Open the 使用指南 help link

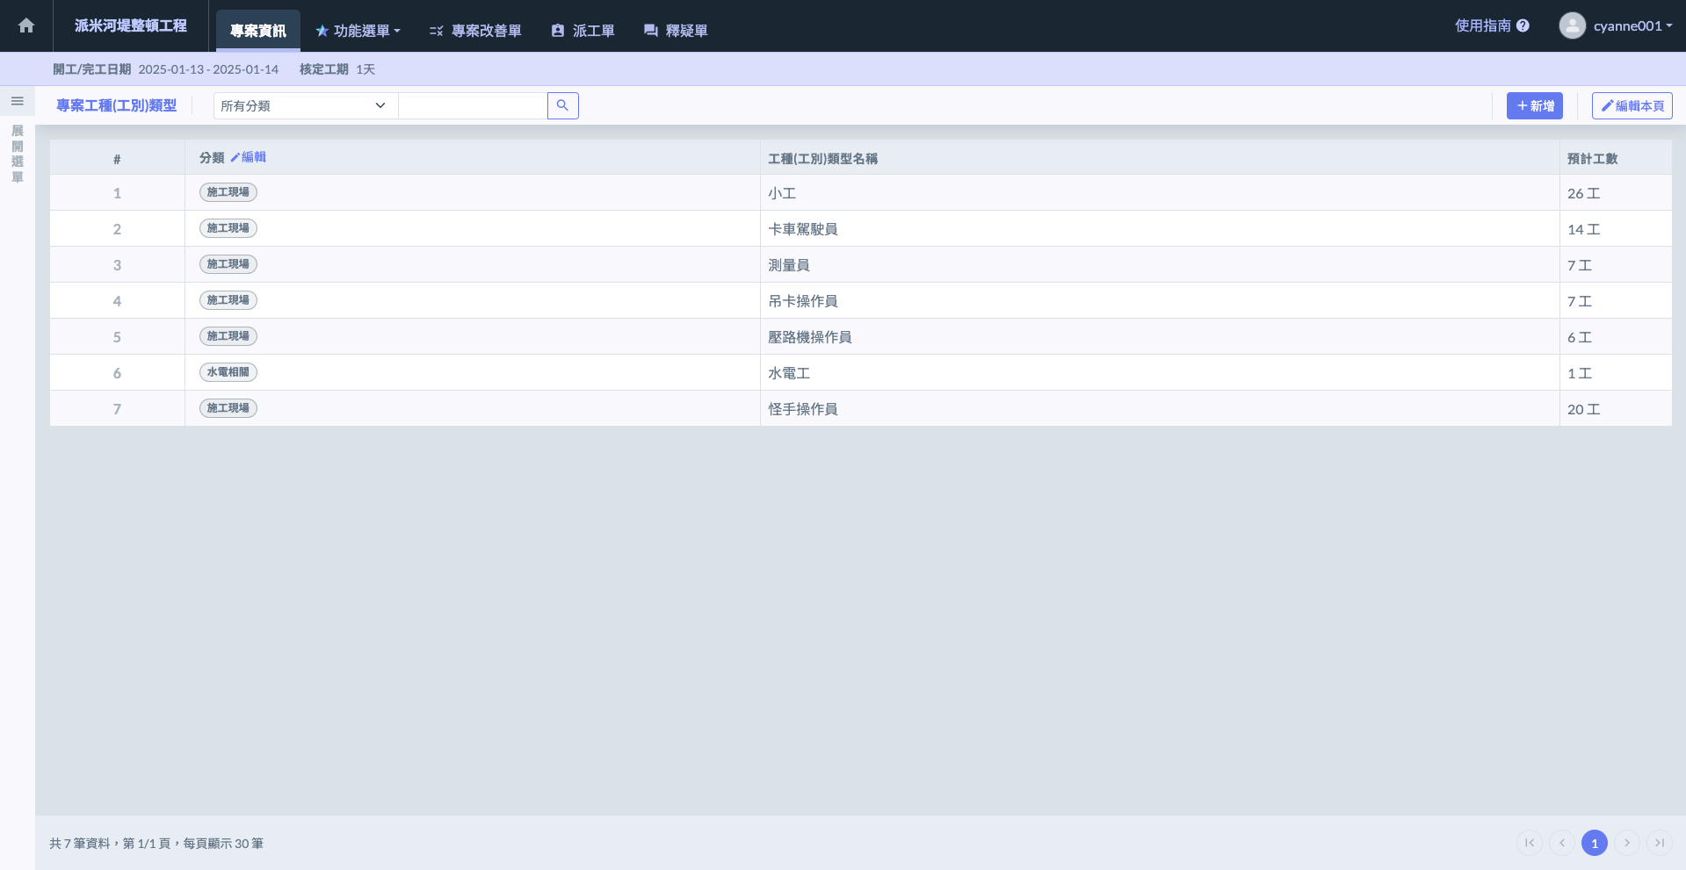(1491, 25)
